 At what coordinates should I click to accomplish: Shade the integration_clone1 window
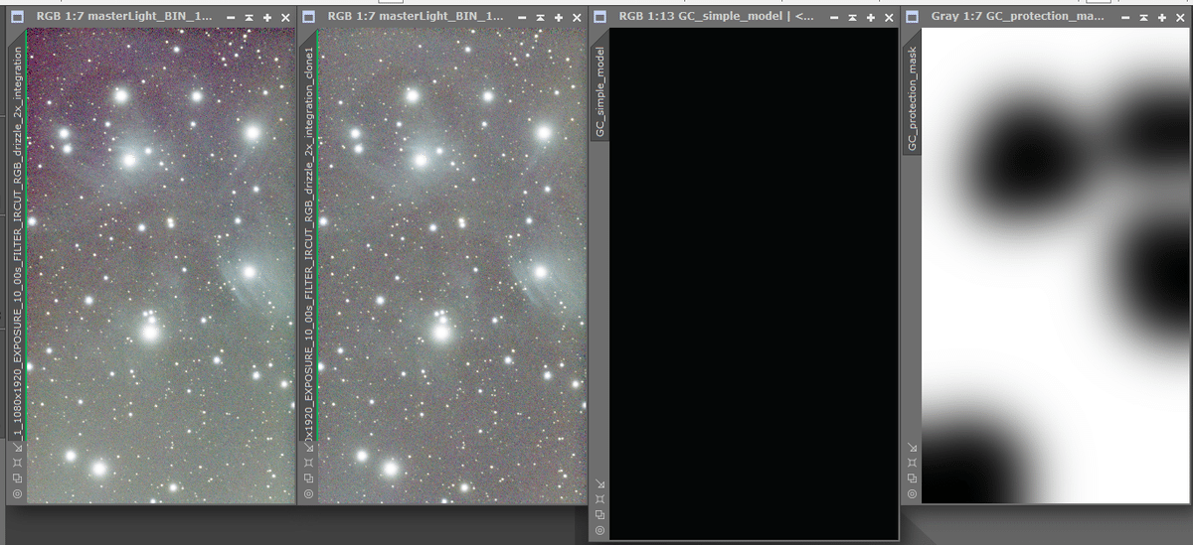point(540,18)
